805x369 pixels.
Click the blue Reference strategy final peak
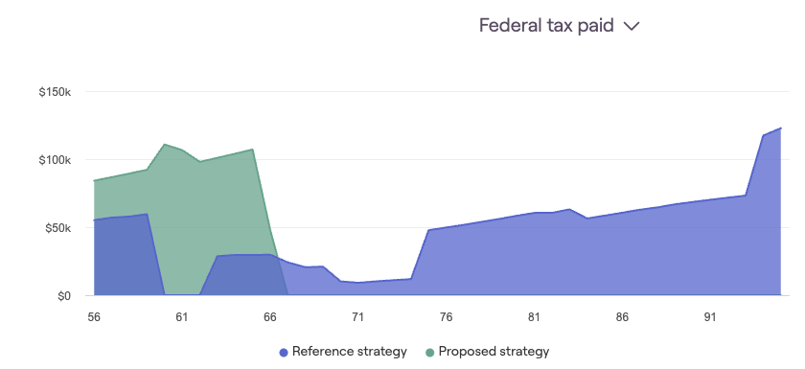pos(780,127)
